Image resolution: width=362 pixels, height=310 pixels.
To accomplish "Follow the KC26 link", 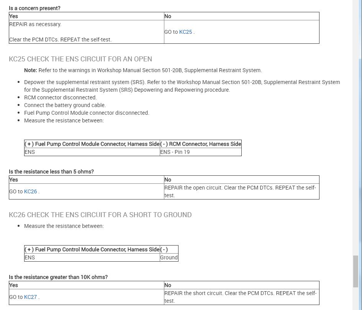I will (30, 191).
